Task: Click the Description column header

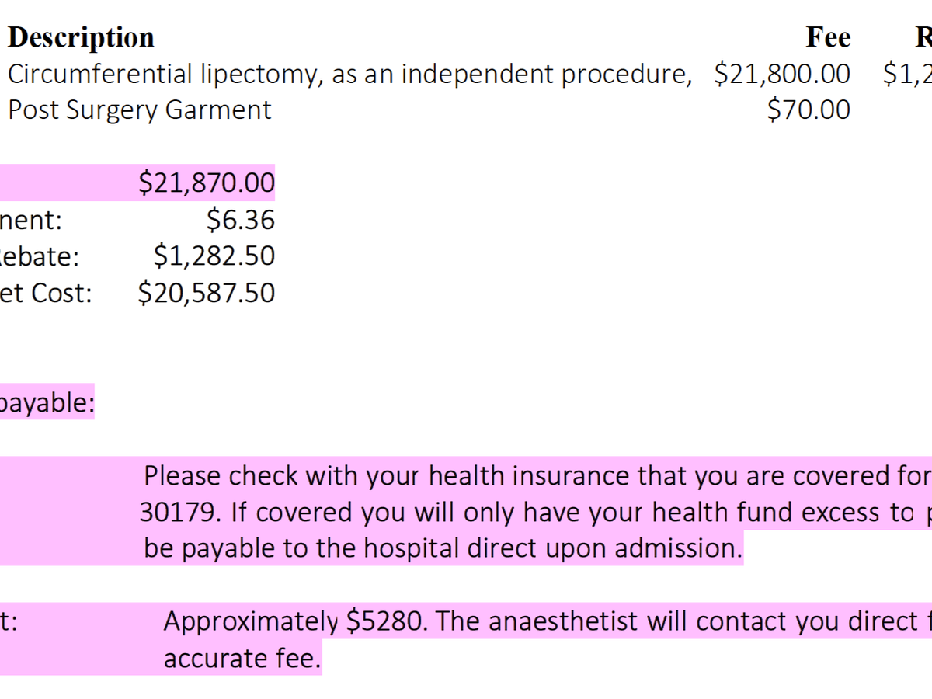Action: (x=81, y=37)
